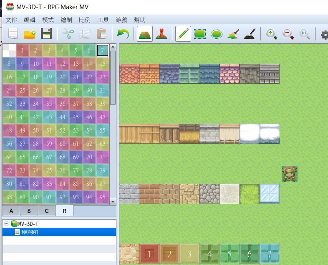Reset zoom to actual size 1:1

305,34
